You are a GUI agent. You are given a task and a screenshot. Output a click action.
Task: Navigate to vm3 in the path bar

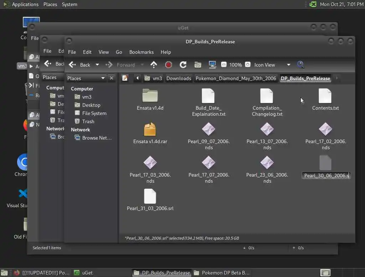153,78
